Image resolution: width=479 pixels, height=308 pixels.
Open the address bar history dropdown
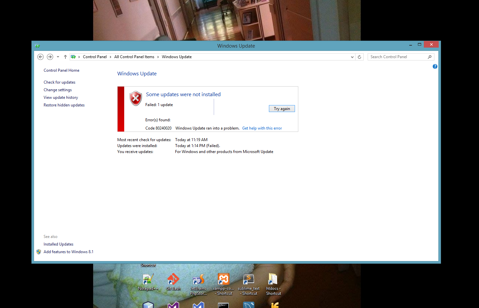tap(352, 57)
